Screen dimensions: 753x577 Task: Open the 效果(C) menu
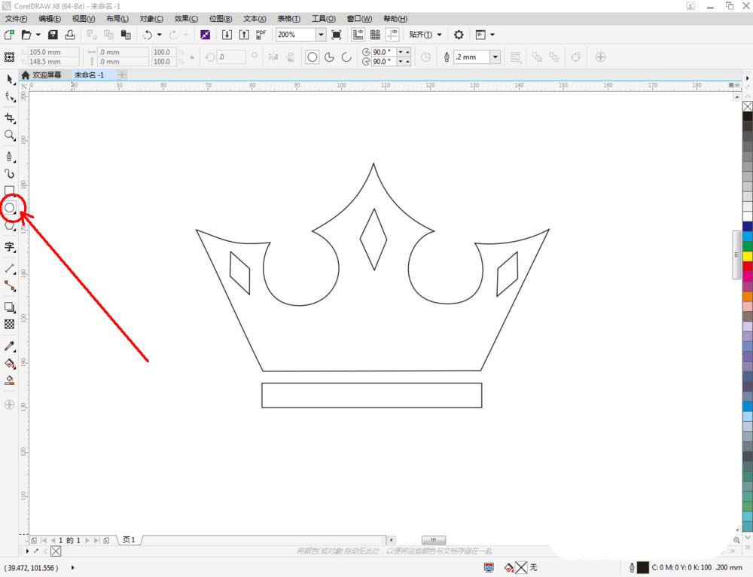[x=186, y=18]
